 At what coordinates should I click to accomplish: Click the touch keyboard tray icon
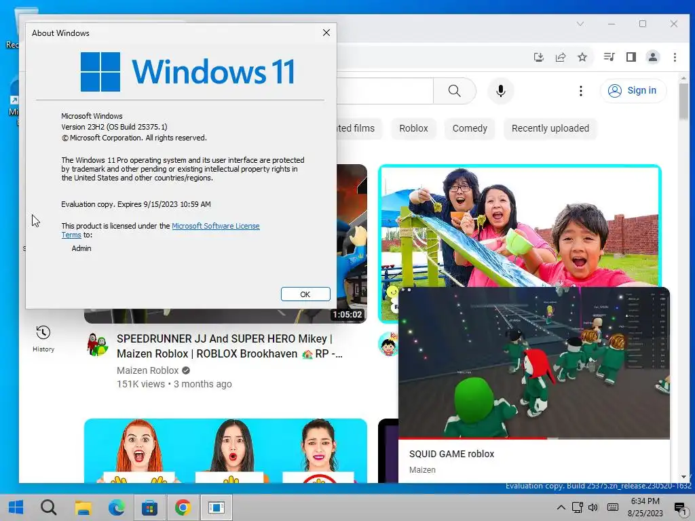(x=613, y=507)
